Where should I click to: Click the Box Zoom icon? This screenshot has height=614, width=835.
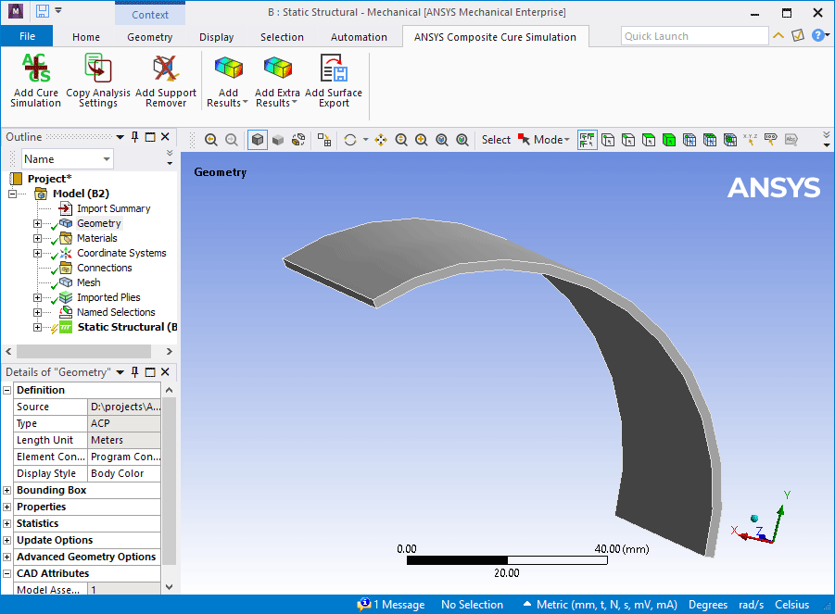click(x=421, y=139)
